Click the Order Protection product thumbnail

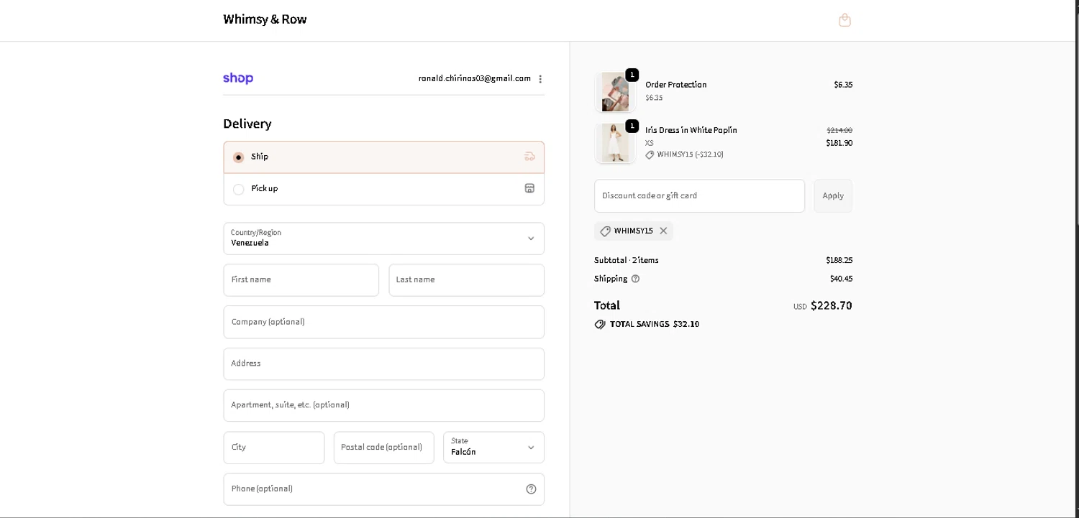click(615, 92)
